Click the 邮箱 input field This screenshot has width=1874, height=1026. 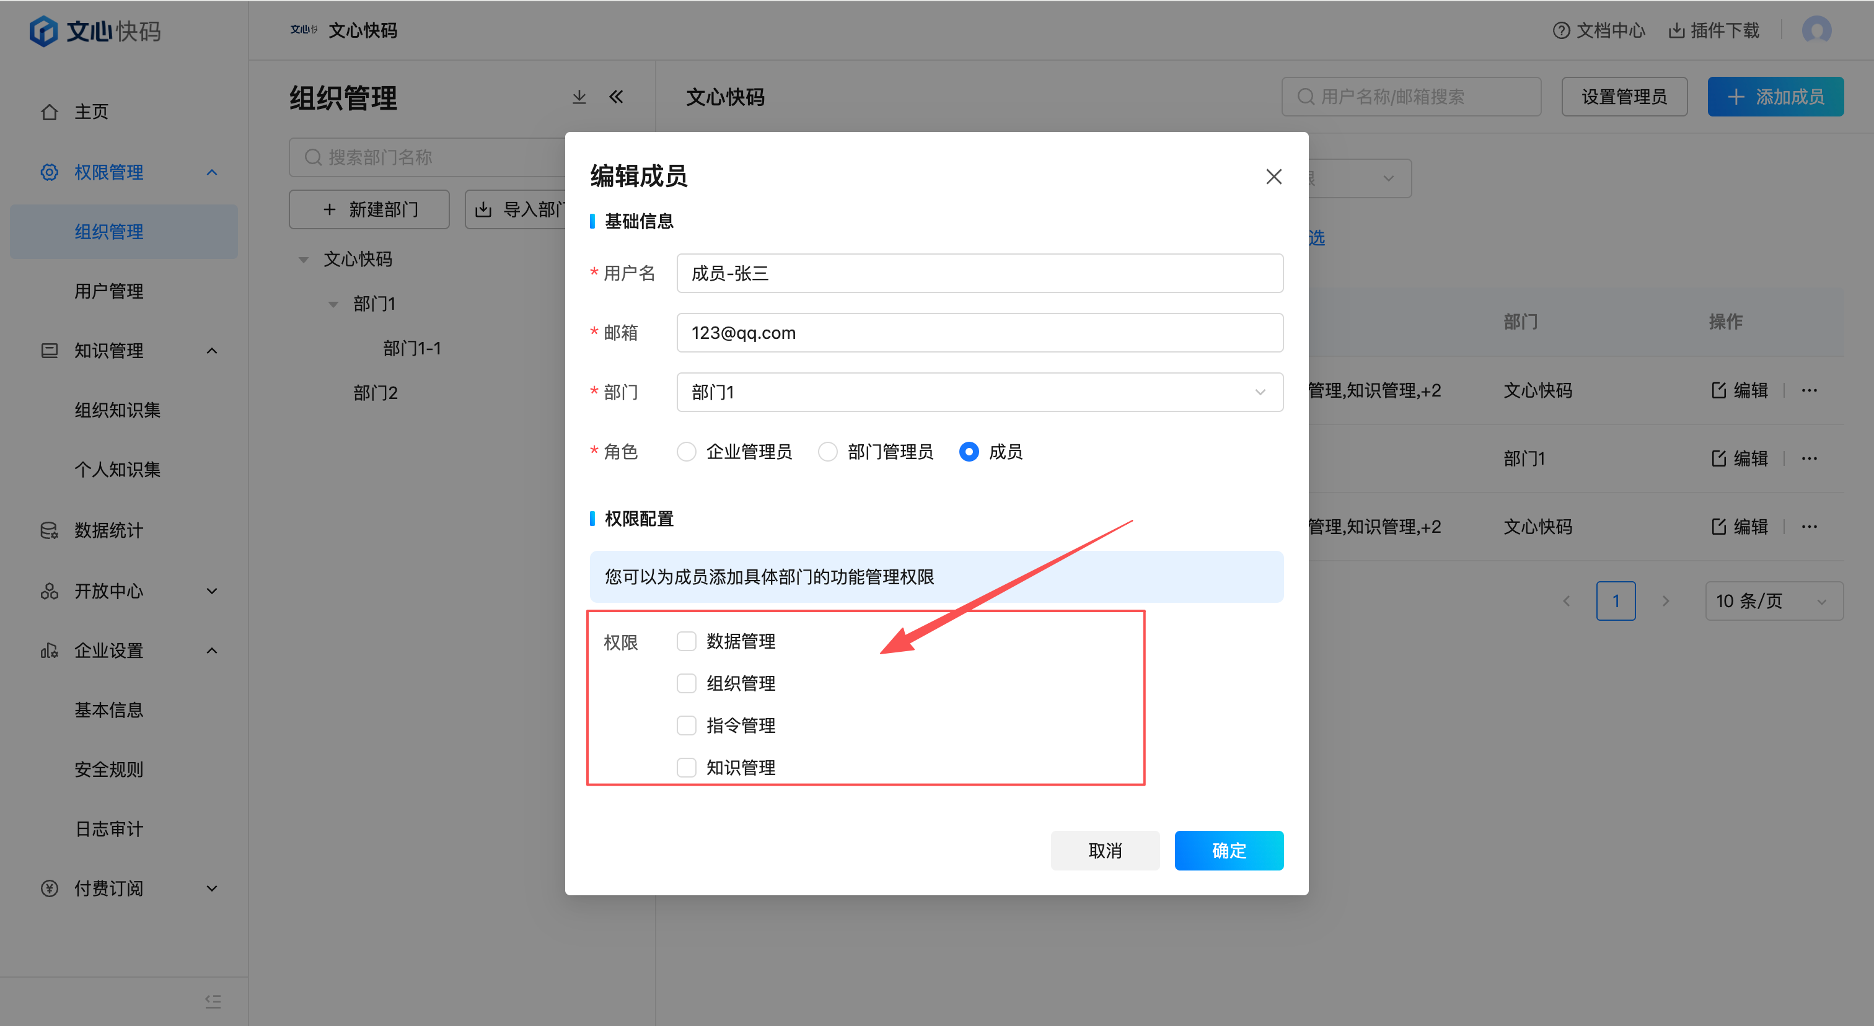pos(979,333)
